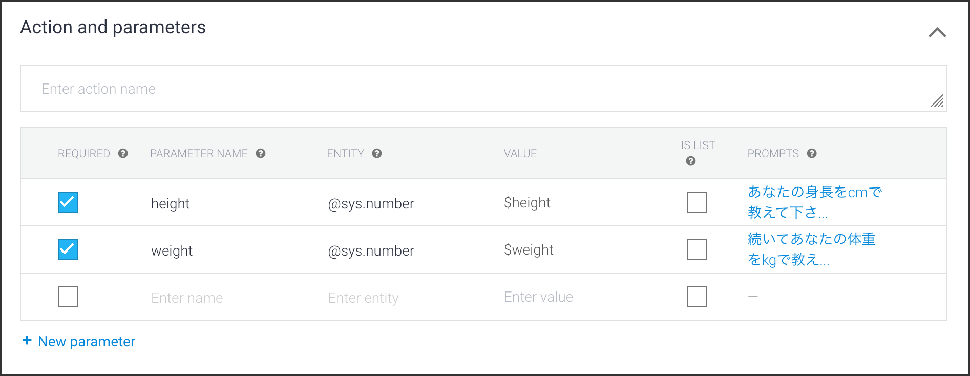
Task: Click the help icon beside PARAMETER NAME
Action: coord(261,153)
